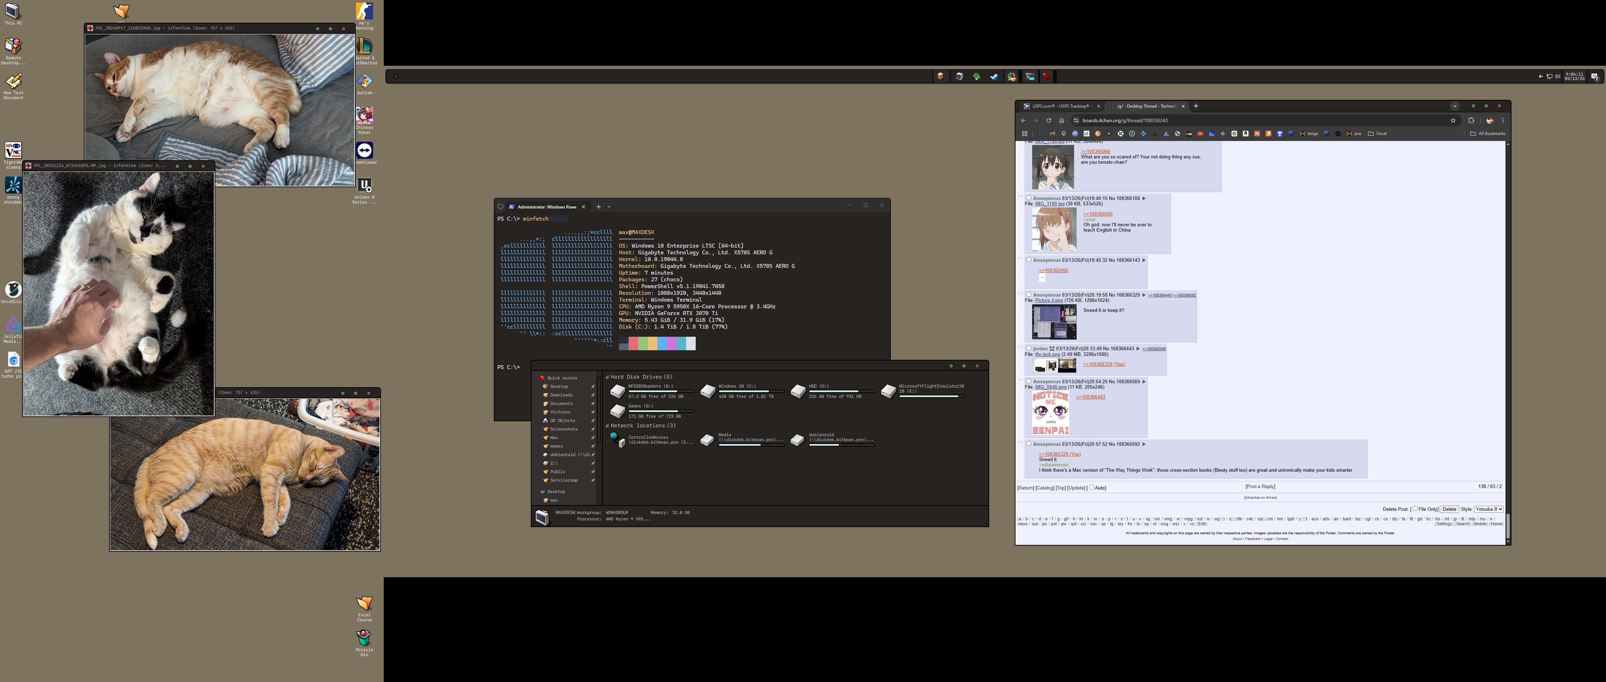Check the File Only checkbox

click(x=1414, y=509)
